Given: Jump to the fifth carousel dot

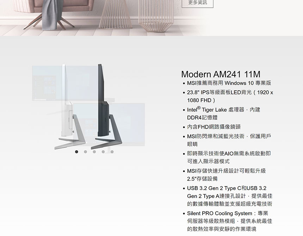Looking at the screenshot, I should (112, 152).
